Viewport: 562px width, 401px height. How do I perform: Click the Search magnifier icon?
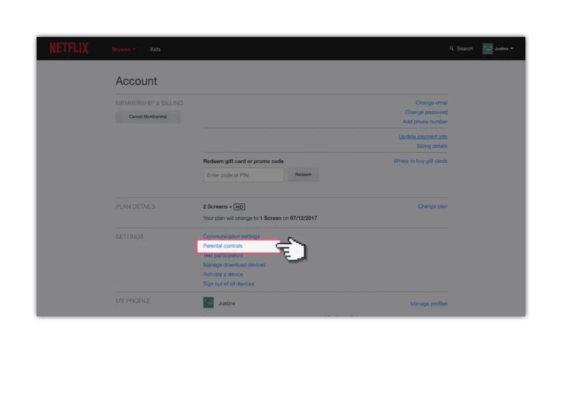(452, 48)
